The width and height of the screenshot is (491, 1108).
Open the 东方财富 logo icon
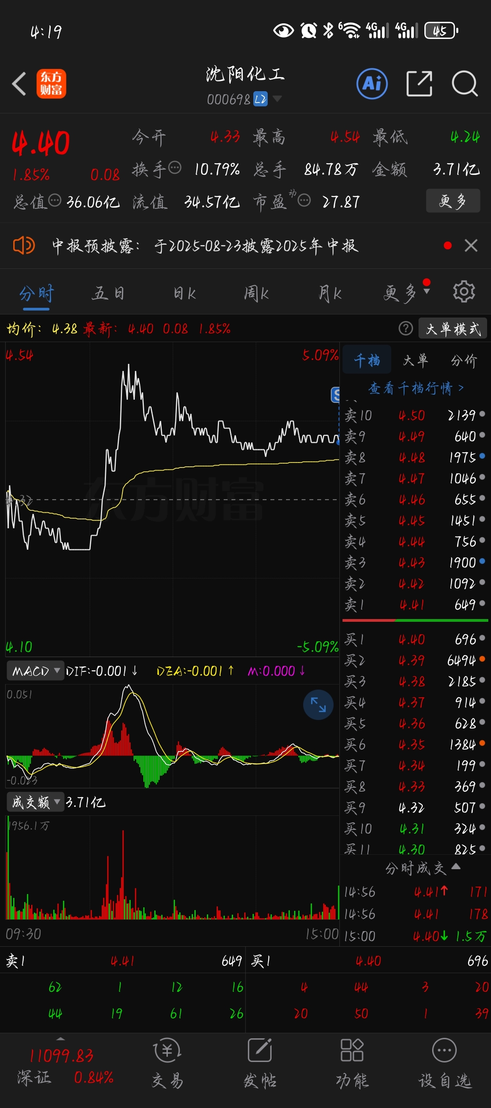[51, 83]
